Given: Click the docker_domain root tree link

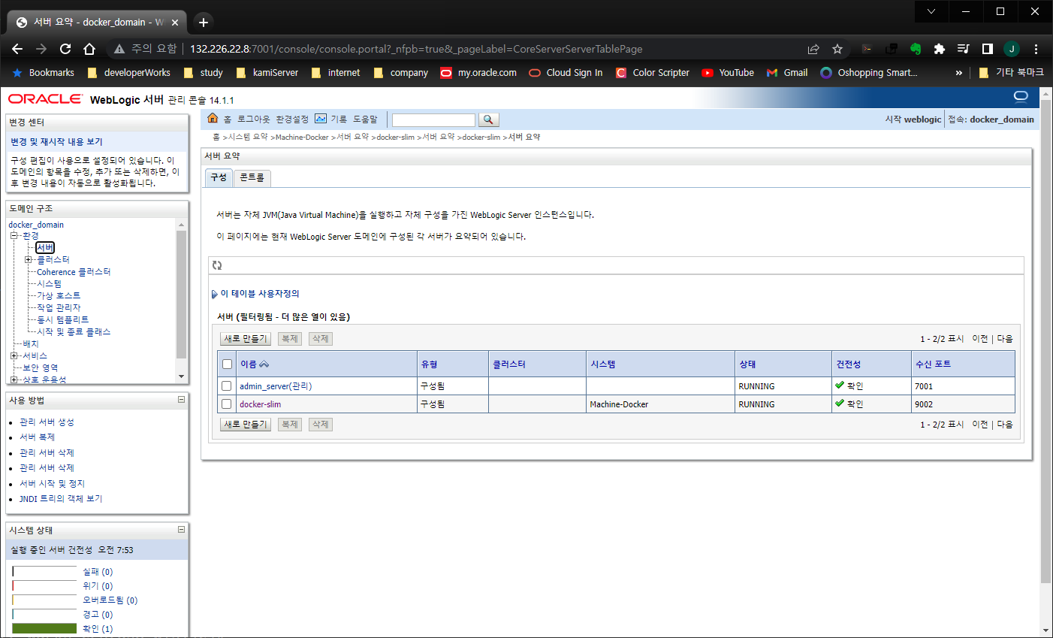Looking at the screenshot, I should pyautogui.click(x=36, y=225).
